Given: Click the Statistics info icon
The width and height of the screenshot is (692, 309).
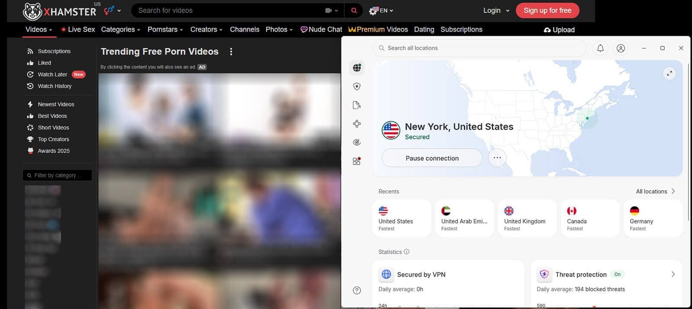Looking at the screenshot, I should 407,252.
